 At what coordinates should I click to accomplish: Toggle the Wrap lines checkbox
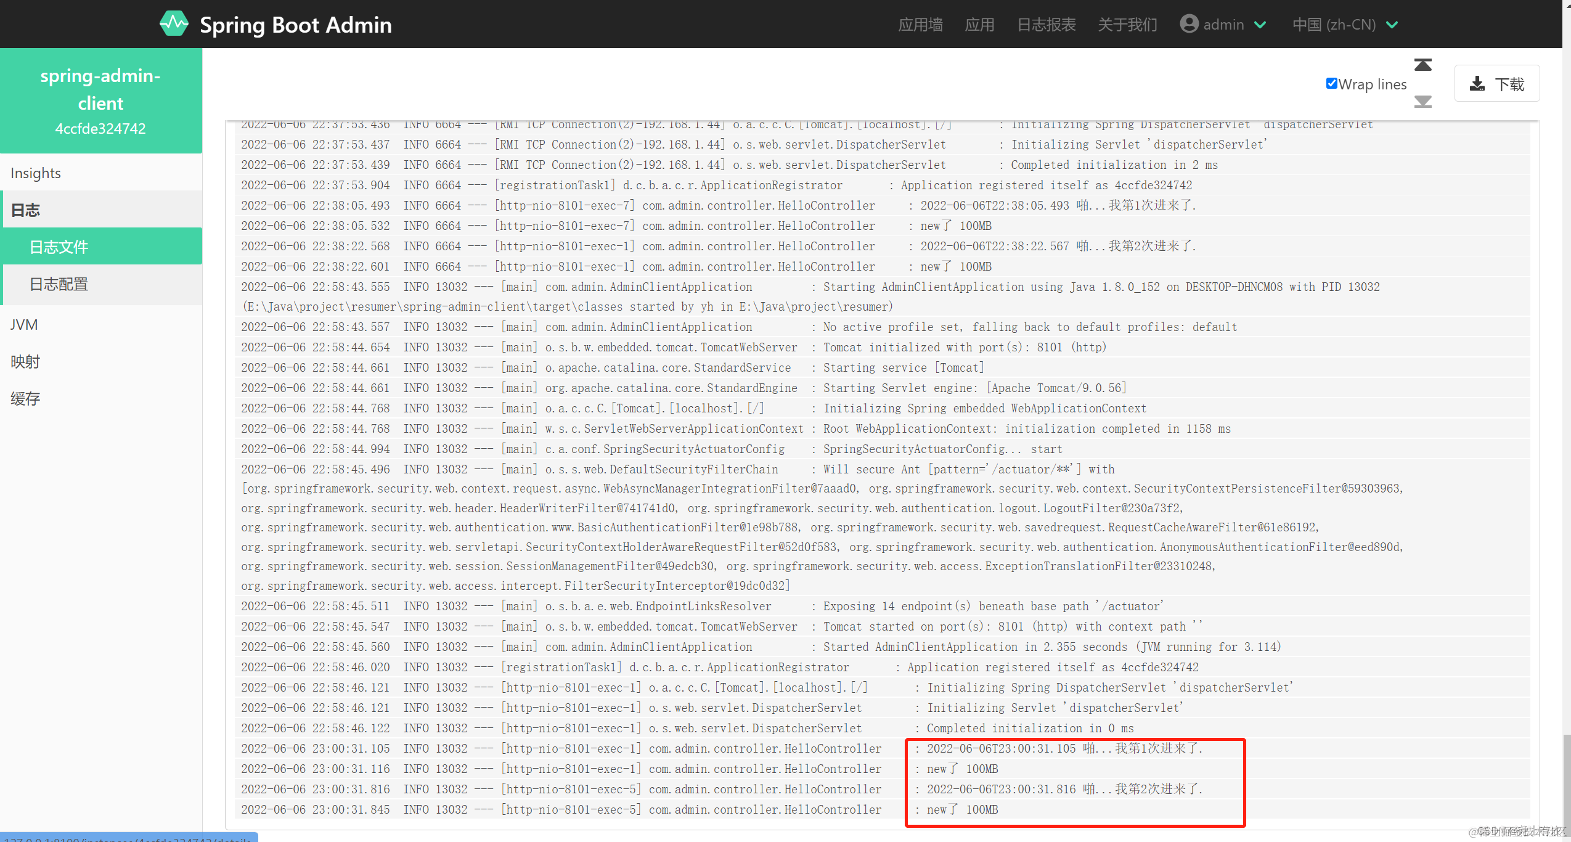pos(1332,84)
